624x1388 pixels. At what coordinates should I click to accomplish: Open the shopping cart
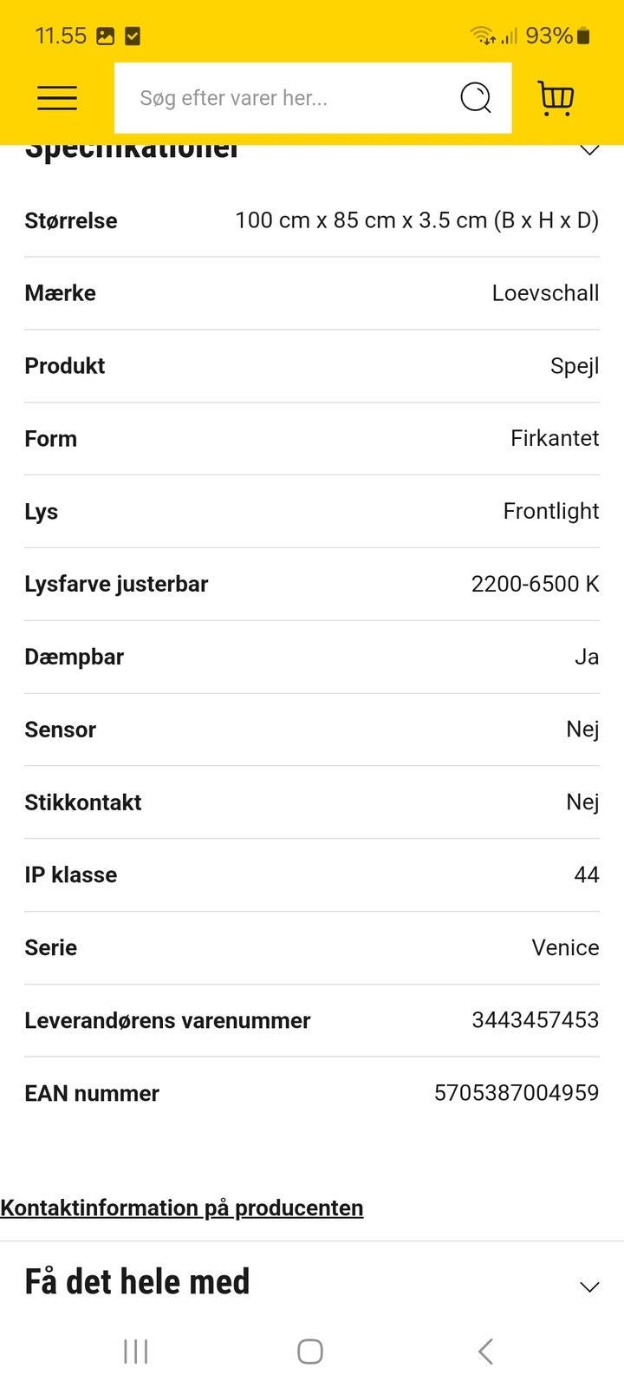click(556, 98)
